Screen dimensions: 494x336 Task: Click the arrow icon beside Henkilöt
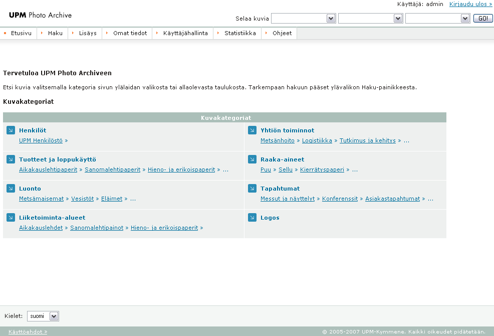[x=11, y=130]
